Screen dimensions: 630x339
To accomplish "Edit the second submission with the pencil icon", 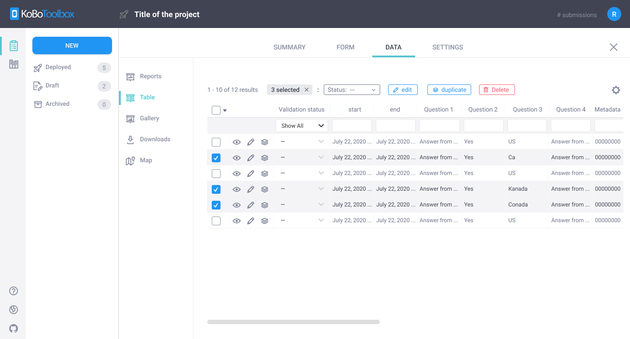I will [x=251, y=157].
